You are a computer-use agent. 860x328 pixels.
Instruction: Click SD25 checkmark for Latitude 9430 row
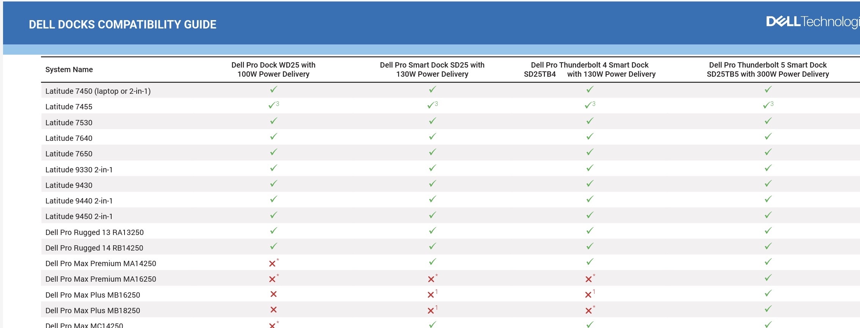pos(432,184)
